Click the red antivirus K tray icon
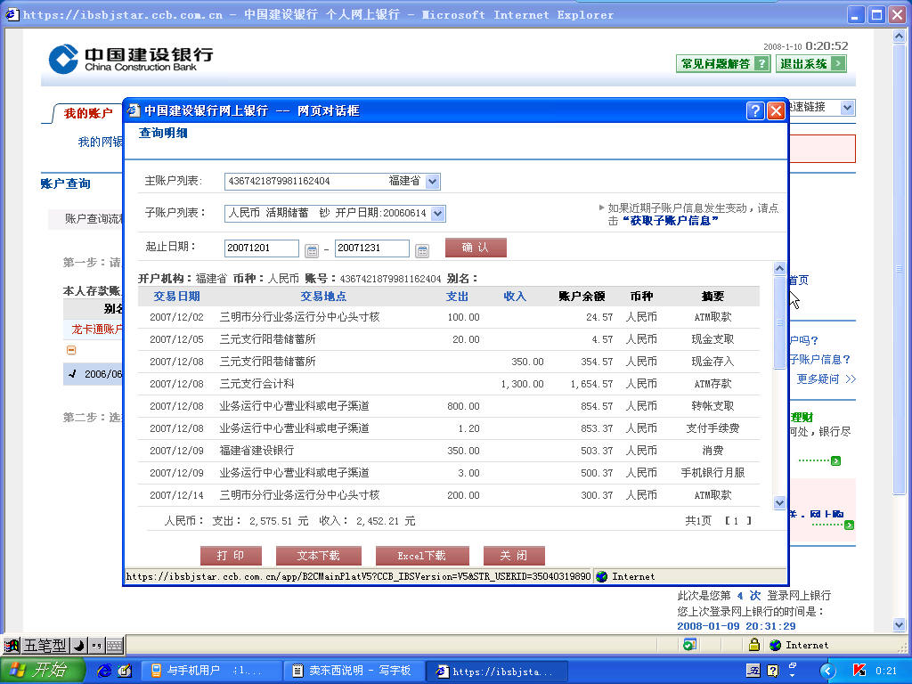Viewport: 912px width, 684px height. [x=859, y=671]
